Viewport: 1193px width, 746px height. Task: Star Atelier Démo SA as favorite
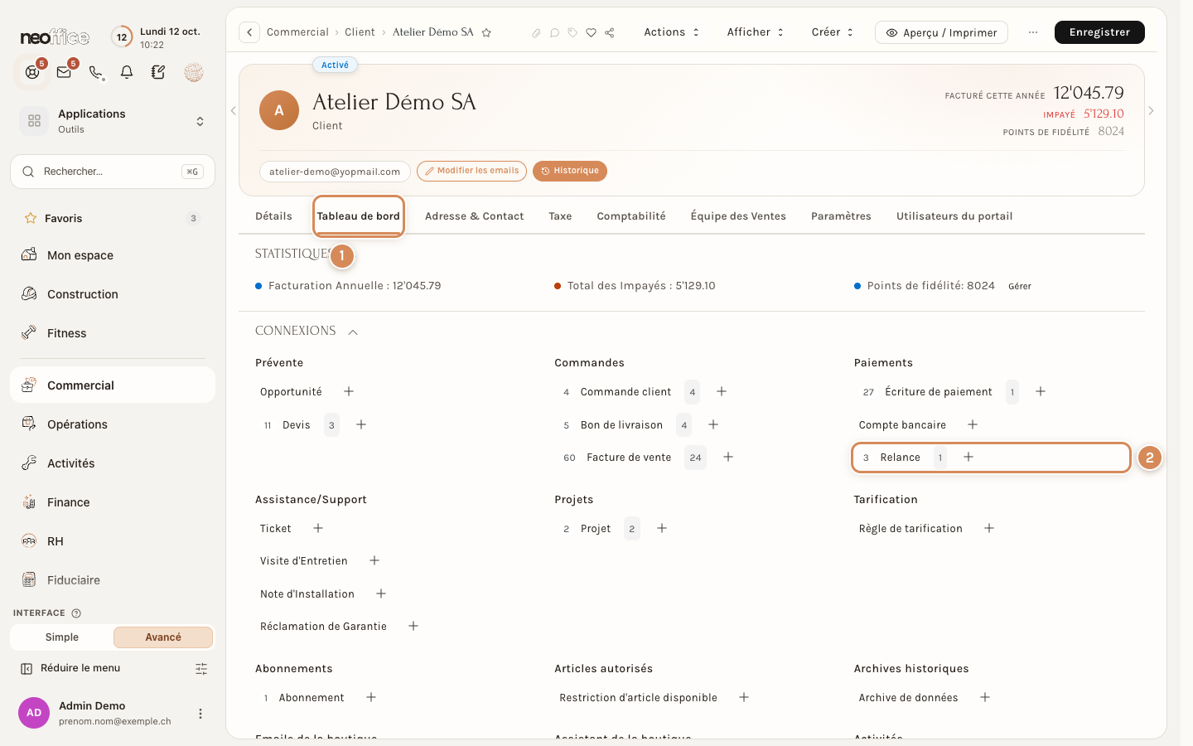[486, 32]
